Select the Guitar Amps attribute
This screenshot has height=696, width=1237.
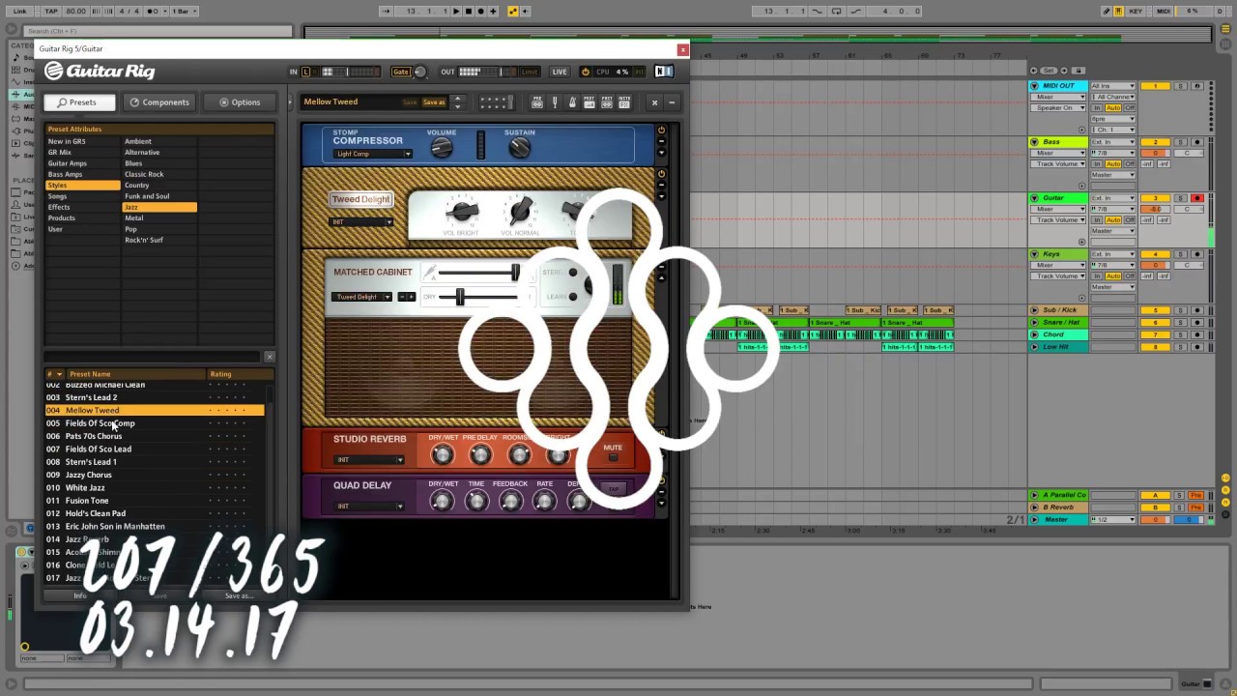click(x=82, y=163)
